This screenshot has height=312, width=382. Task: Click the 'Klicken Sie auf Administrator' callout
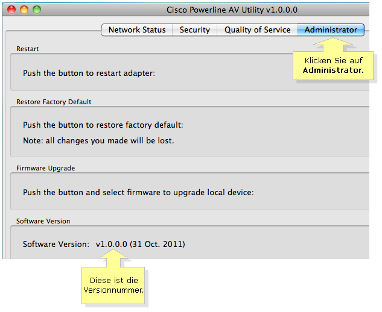click(333, 66)
